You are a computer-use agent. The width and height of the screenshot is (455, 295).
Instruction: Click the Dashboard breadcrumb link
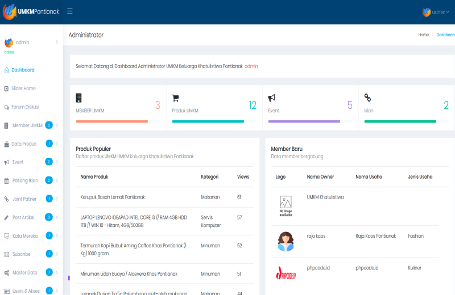pyautogui.click(x=446, y=35)
